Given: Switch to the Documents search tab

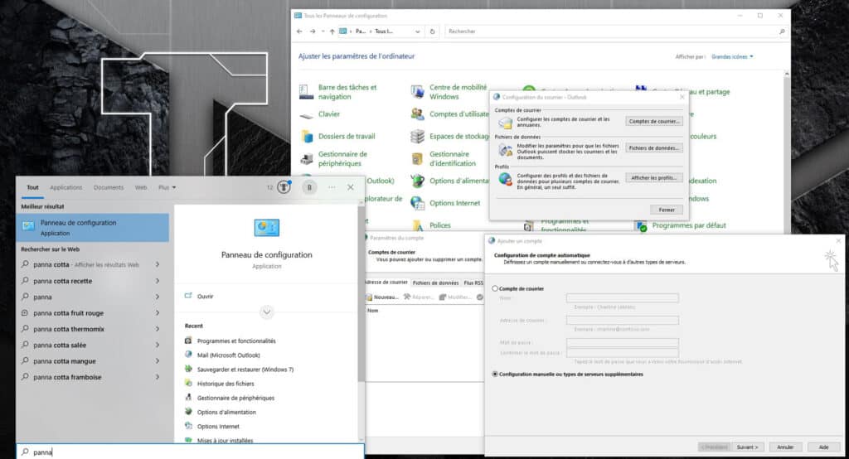Looking at the screenshot, I should click(109, 187).
